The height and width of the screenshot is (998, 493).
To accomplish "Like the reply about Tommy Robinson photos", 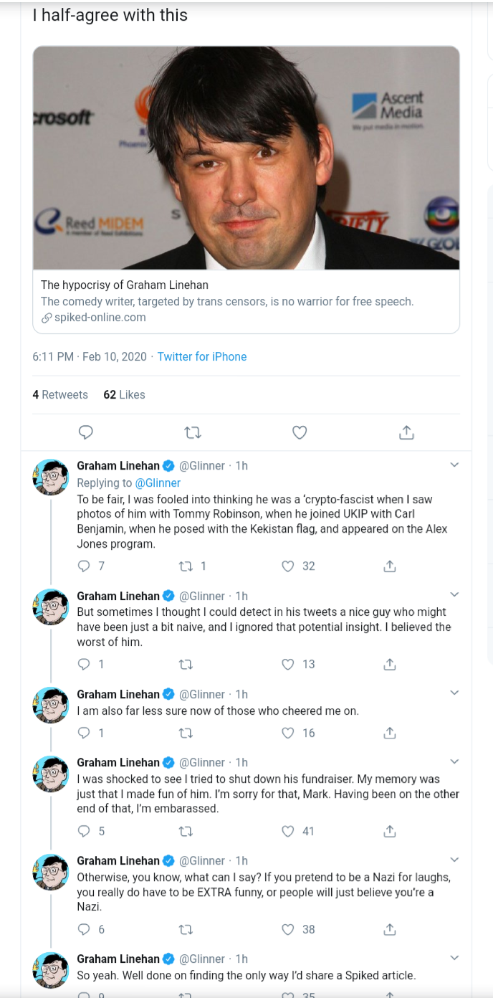I will 288,566.
